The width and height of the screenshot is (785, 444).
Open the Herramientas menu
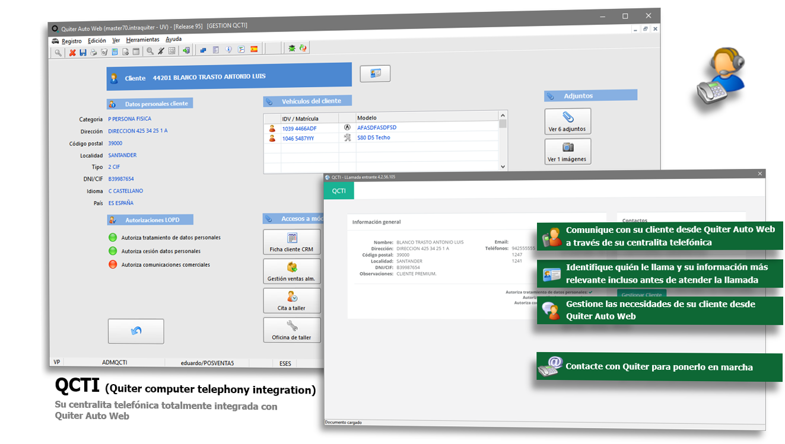[x=142, y=40]
